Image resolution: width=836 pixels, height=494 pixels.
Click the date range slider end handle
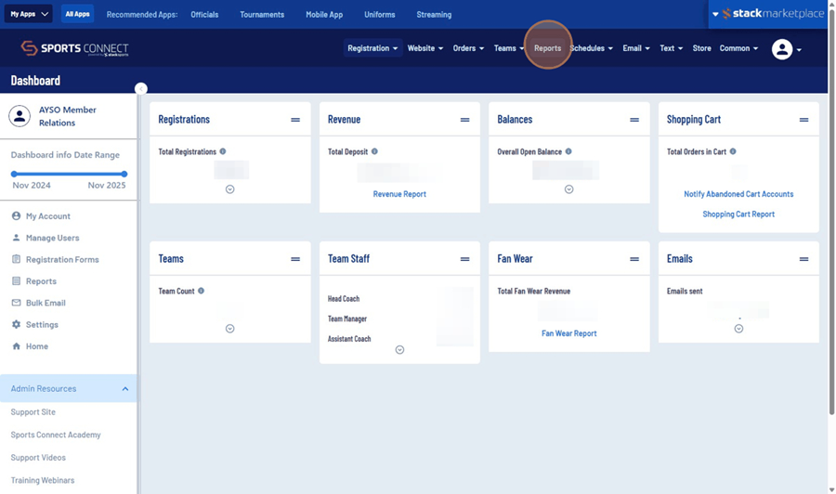124,174
